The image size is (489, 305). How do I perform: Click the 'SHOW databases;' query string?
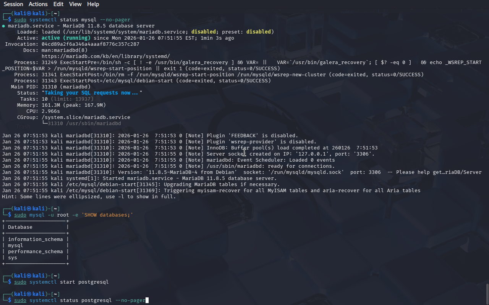pos(107,215)
